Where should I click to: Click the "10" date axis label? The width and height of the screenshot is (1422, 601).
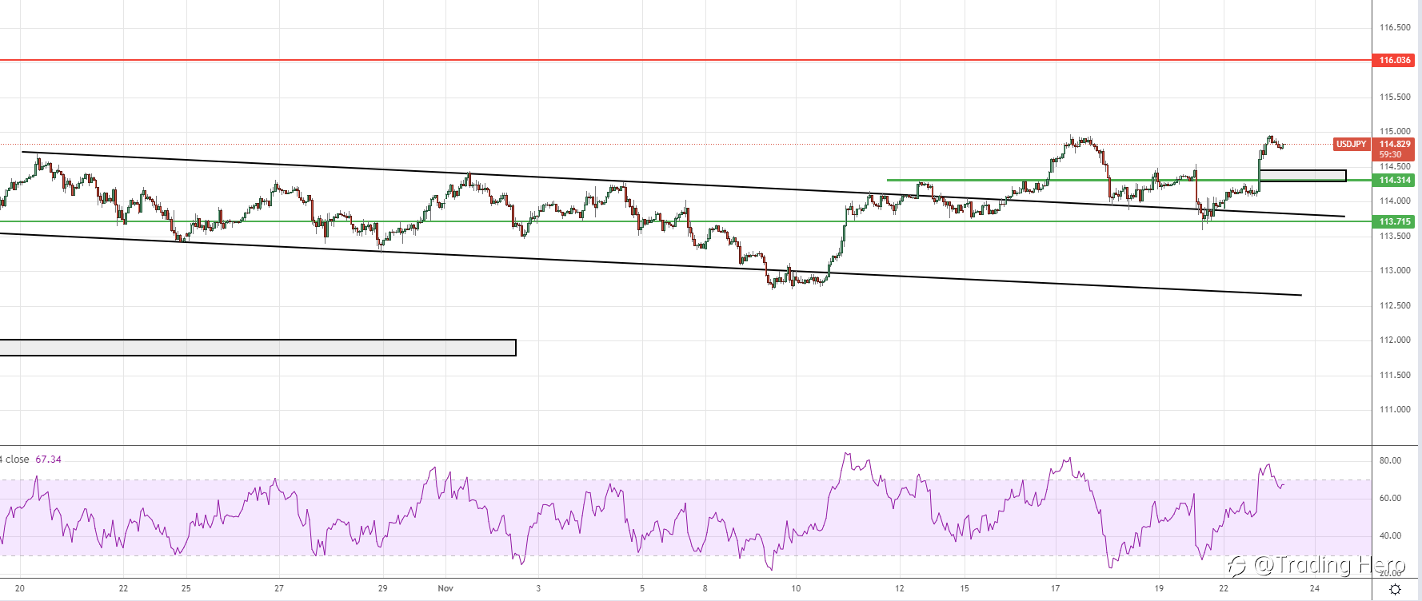click(796, 588)
